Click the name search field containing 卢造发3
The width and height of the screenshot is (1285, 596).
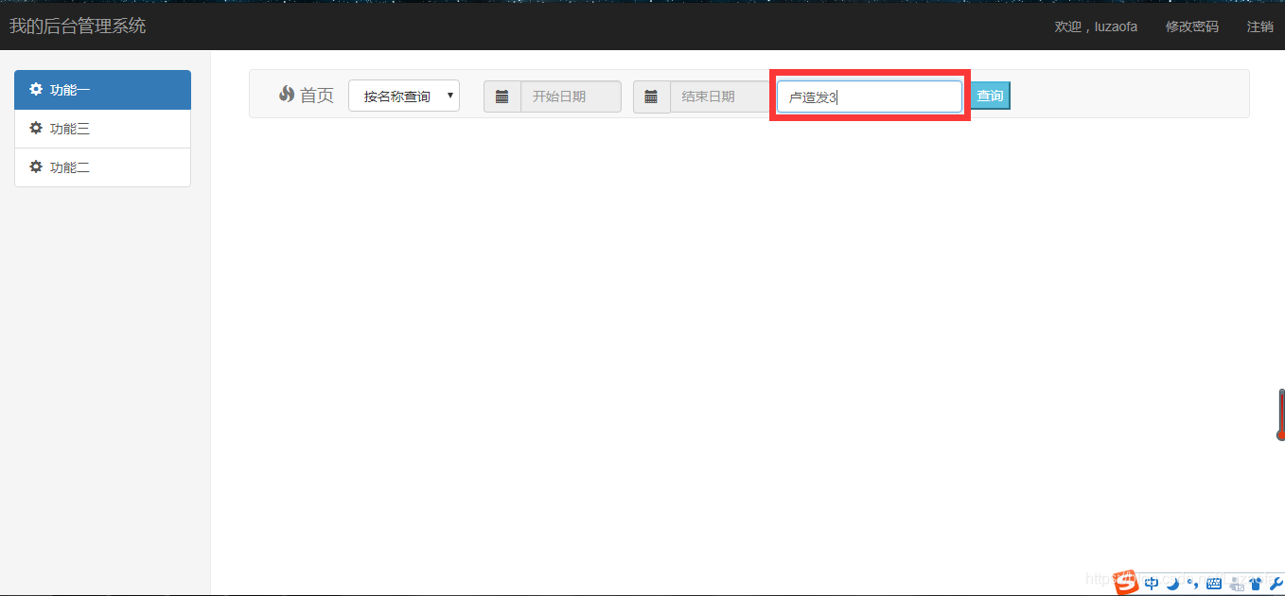(870, 96)
